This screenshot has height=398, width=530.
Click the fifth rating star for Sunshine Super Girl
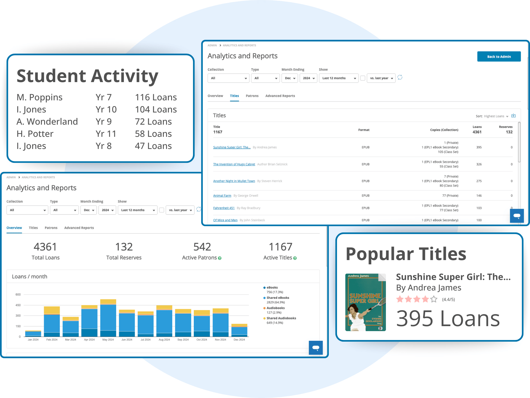tap(433, 299)
